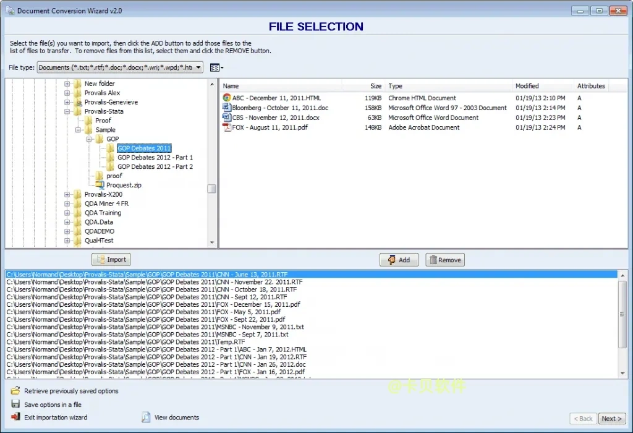Expand the QDADEMO tree node
The width and height of the screenshot is (633, 433).
[x=67, y=231]
